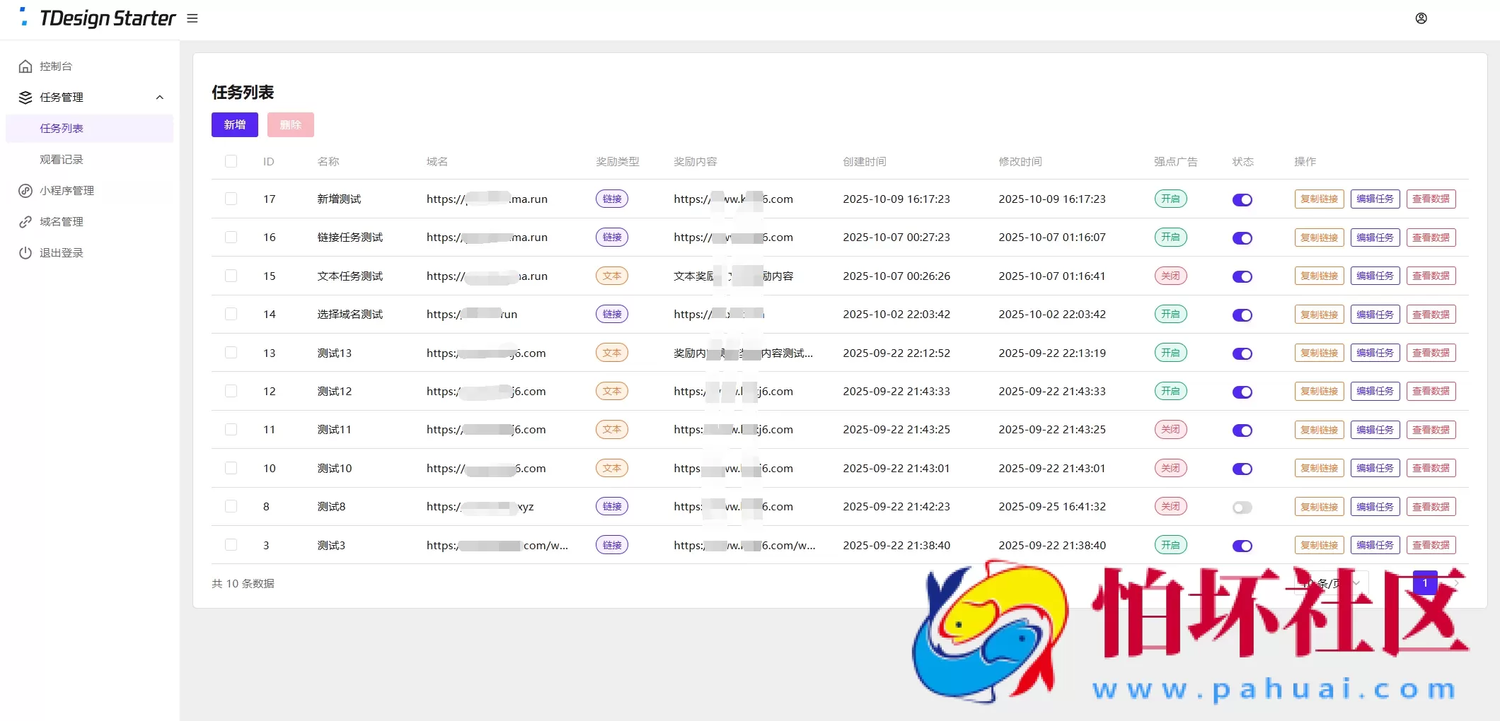
Task: Click the hamburger menu collapse icon
Action: pyautogui.click(x=192, y=18)
